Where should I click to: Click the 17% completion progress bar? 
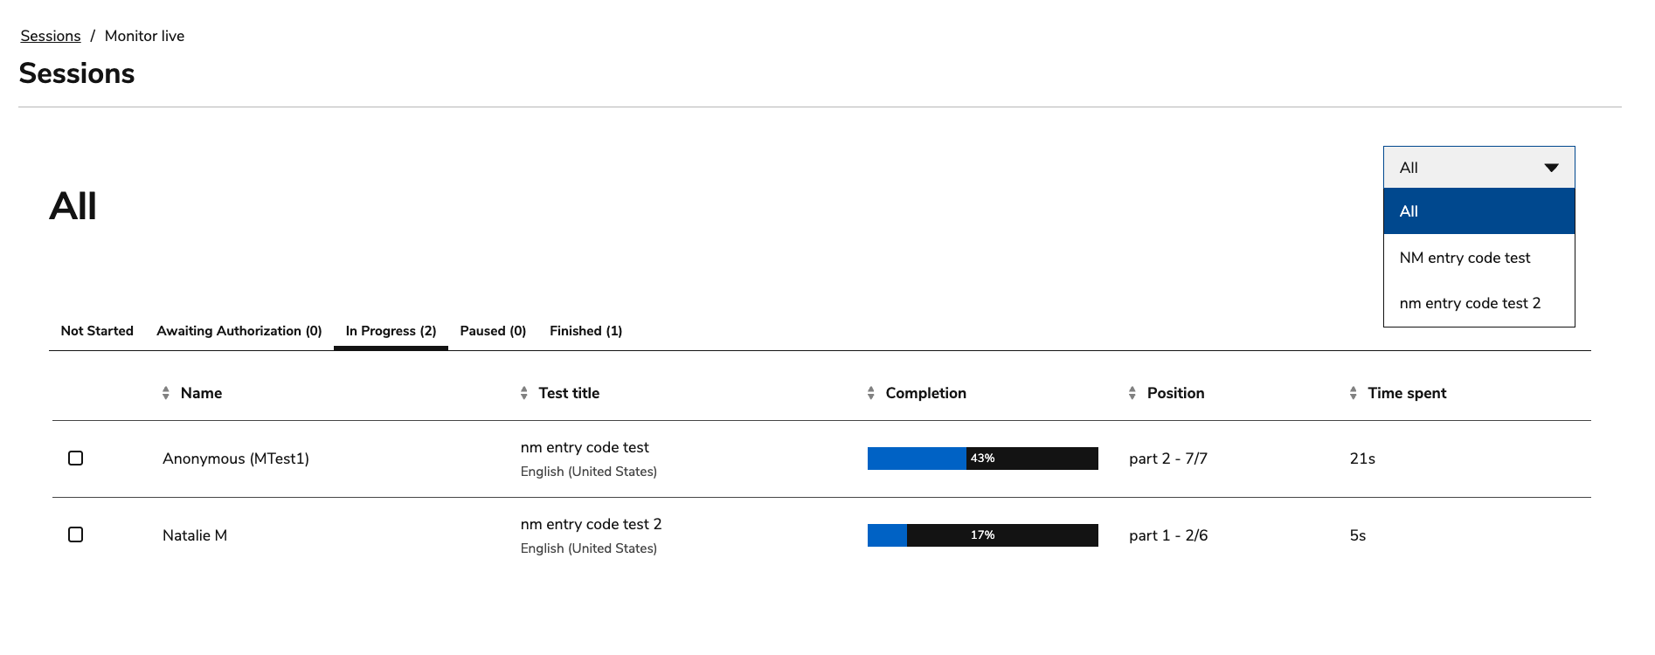pos(982,534)
